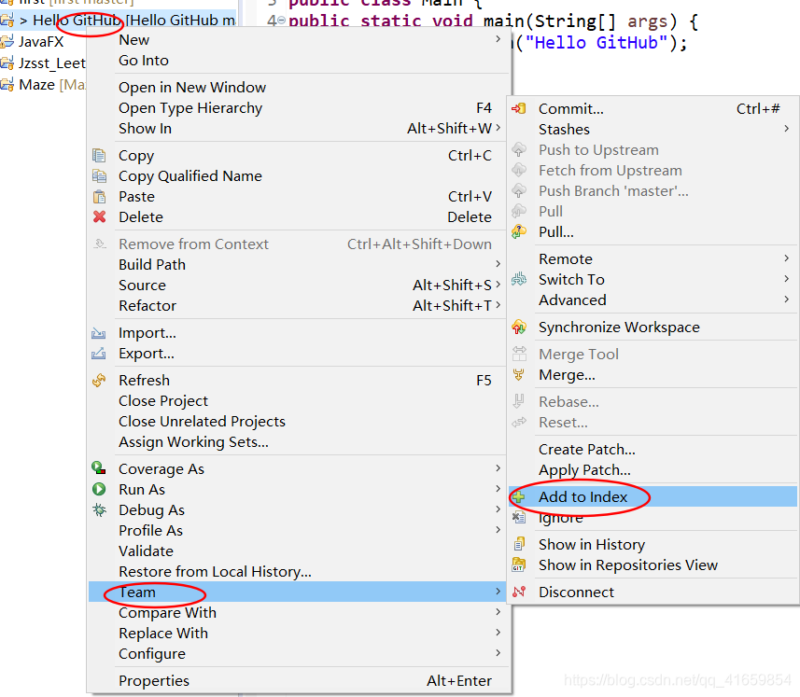Image resolution: width=800 pixels, height=697 pixels.
Task: Expand the Remote submenu arrow
Action: coord(786,258)
